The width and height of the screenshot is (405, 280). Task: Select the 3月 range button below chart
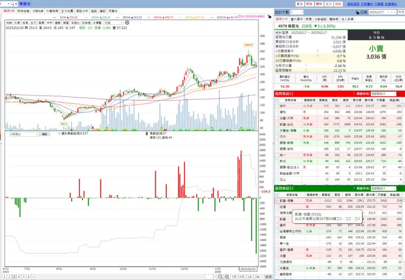[x=234, y=277]
